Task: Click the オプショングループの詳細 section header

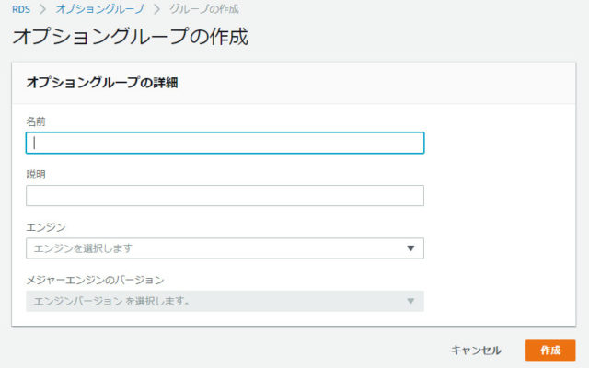Action: (102, 83)
